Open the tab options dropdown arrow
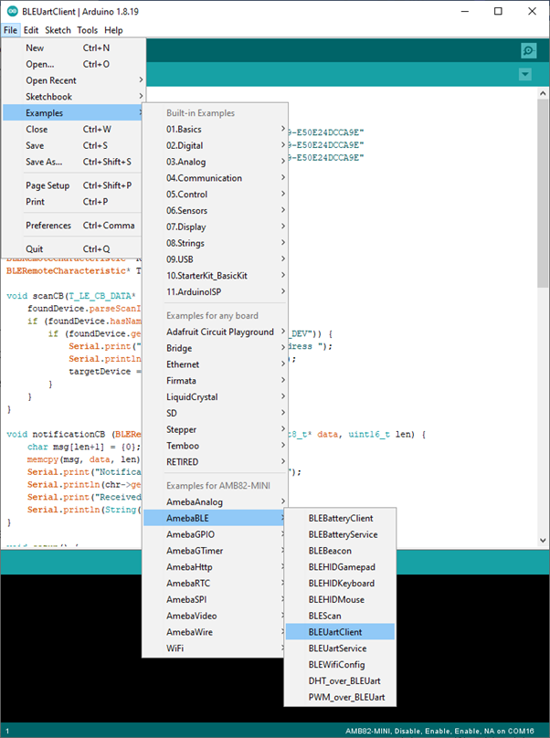The height and width of the screenshot is (738, 550). click(524, 74)
